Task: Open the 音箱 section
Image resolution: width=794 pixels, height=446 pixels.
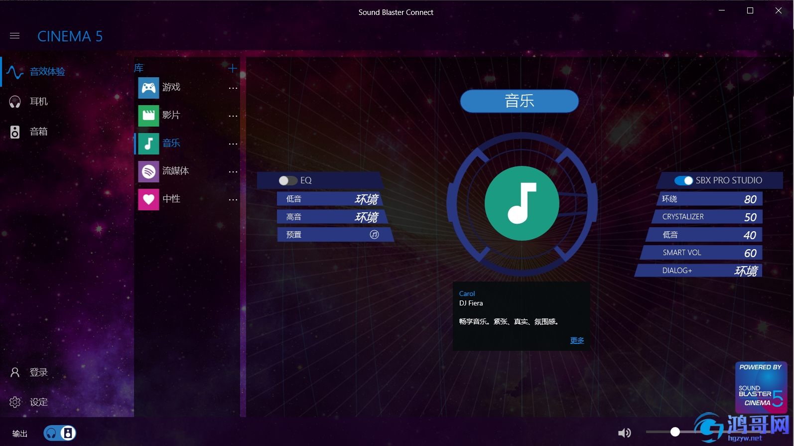Action: point(39,132)
